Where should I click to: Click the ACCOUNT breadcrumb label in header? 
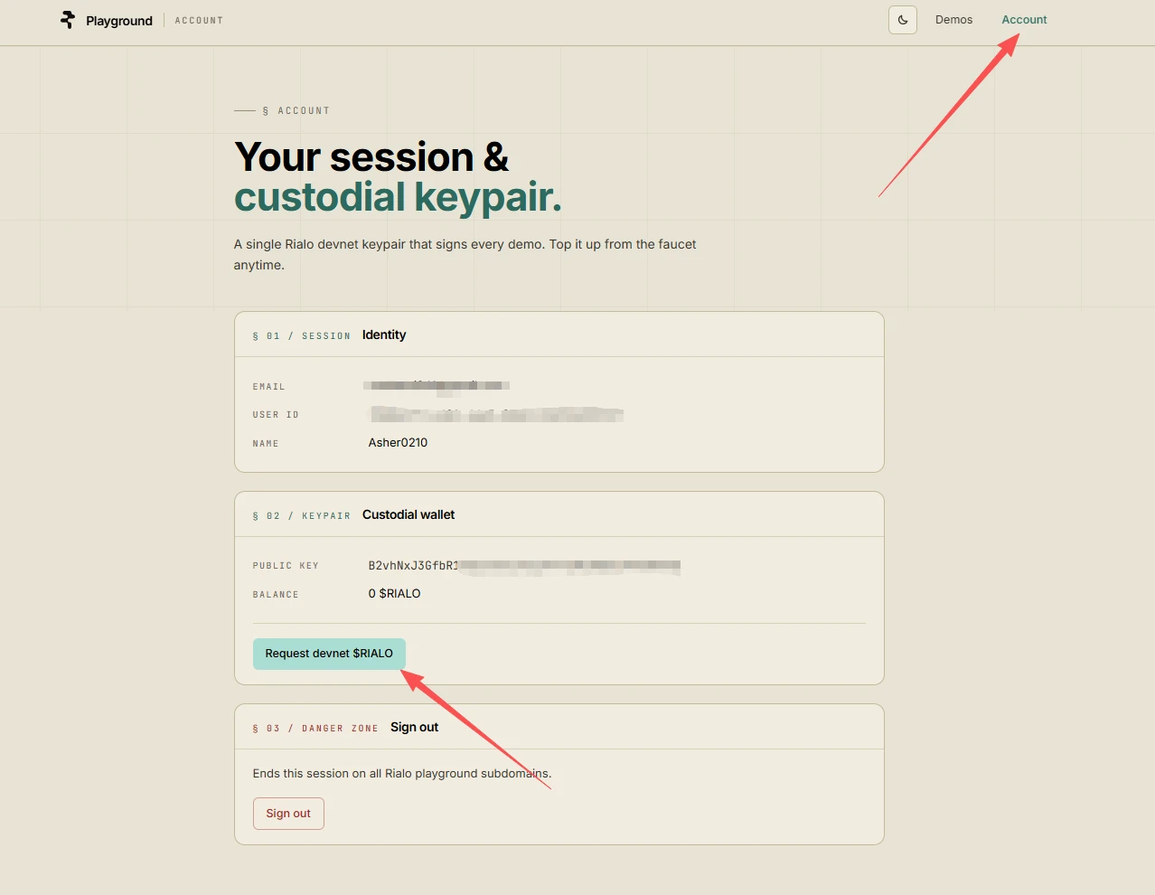199,20
